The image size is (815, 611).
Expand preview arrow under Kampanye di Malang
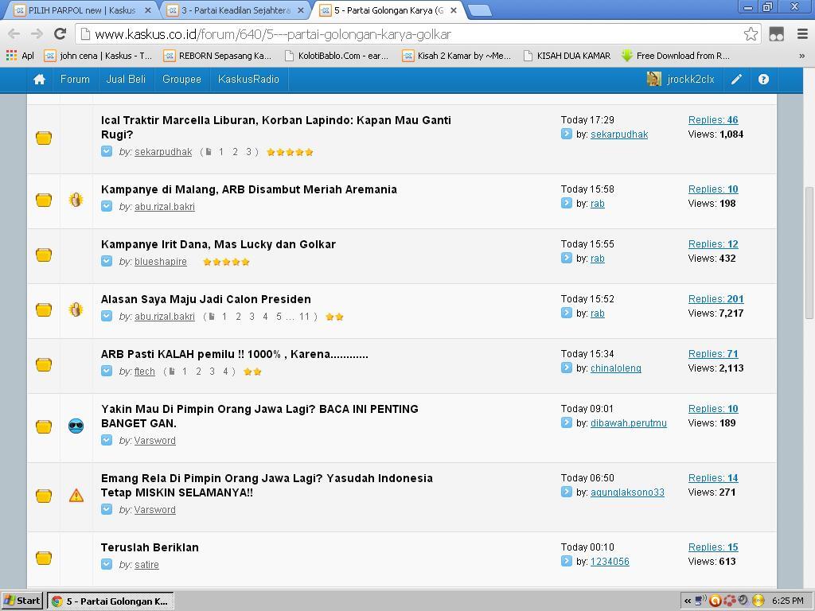[x=107, y=207]
